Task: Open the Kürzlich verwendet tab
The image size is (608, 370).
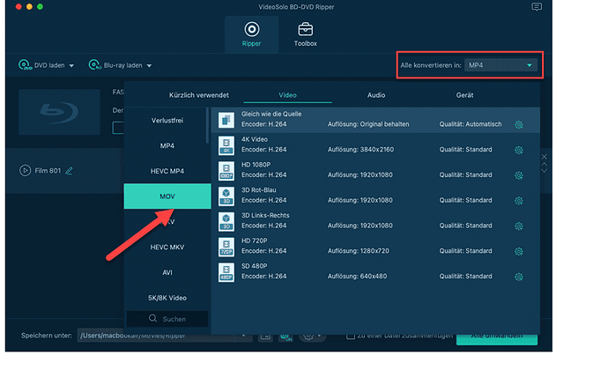Action: (x=198, y=94)
